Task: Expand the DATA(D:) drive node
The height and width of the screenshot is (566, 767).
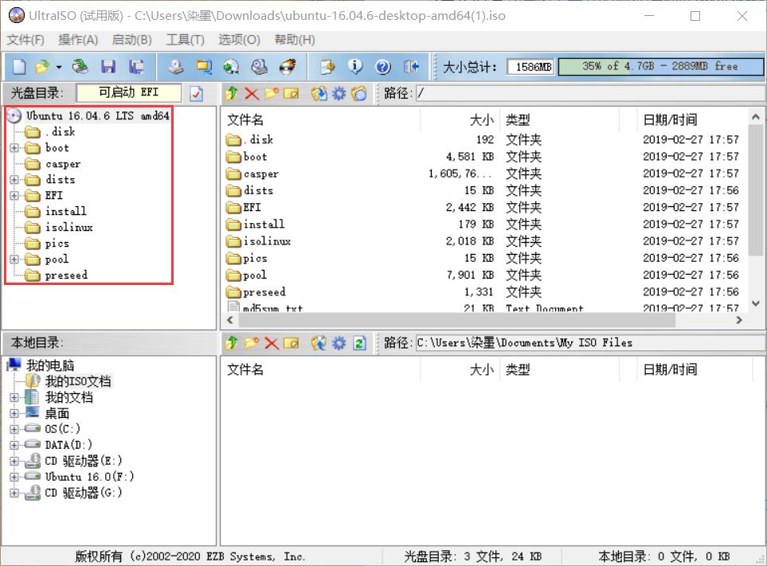Action: pyautogui.click(x=14, y=445)
